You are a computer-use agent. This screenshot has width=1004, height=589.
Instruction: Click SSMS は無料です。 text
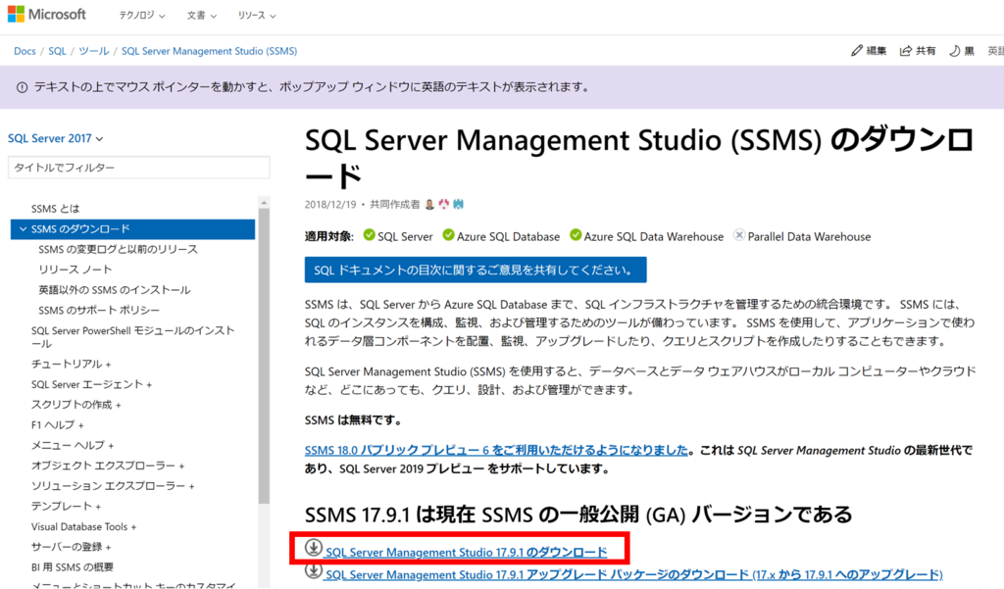(353, 420)
